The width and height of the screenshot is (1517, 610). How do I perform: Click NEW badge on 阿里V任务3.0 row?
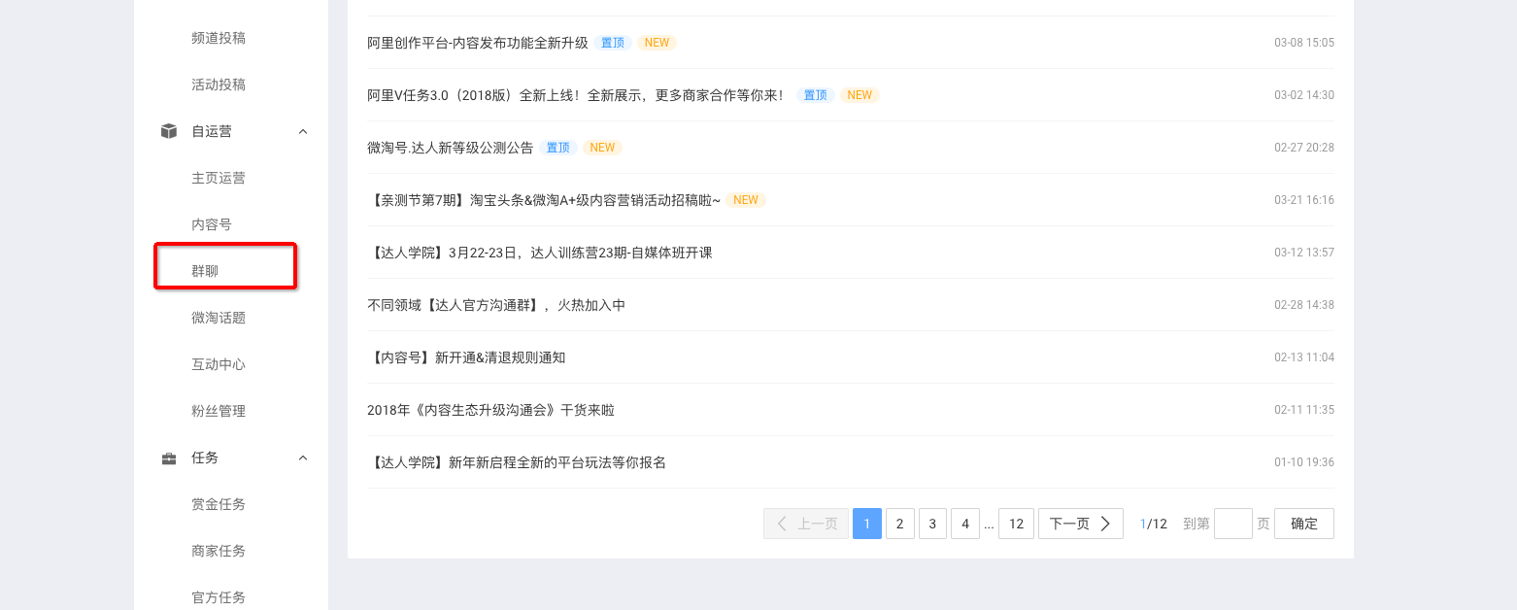click(860, 95)
